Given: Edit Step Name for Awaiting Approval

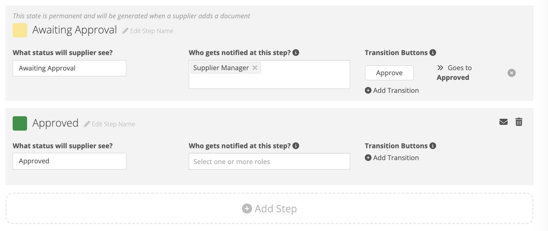Looking at the screenshot, I should click(148, 31).
